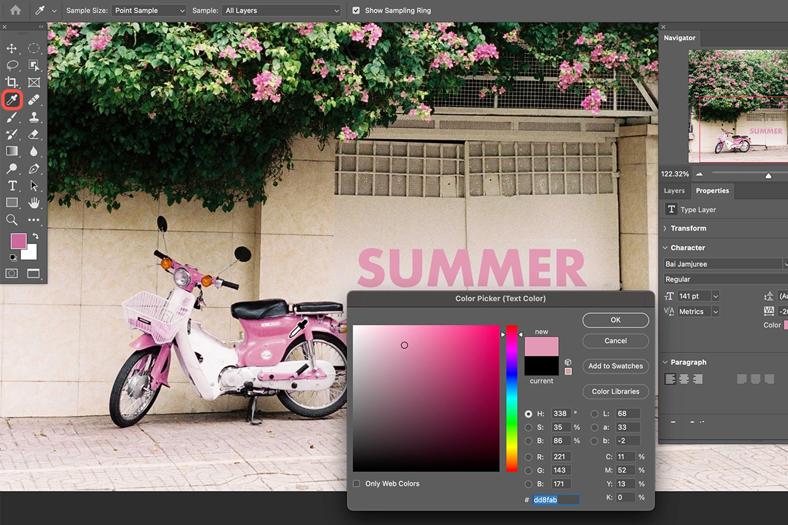The image size is (788, 525).
Task: Open the Edit Toolbar three-dots menu
Action: [33, 220]
